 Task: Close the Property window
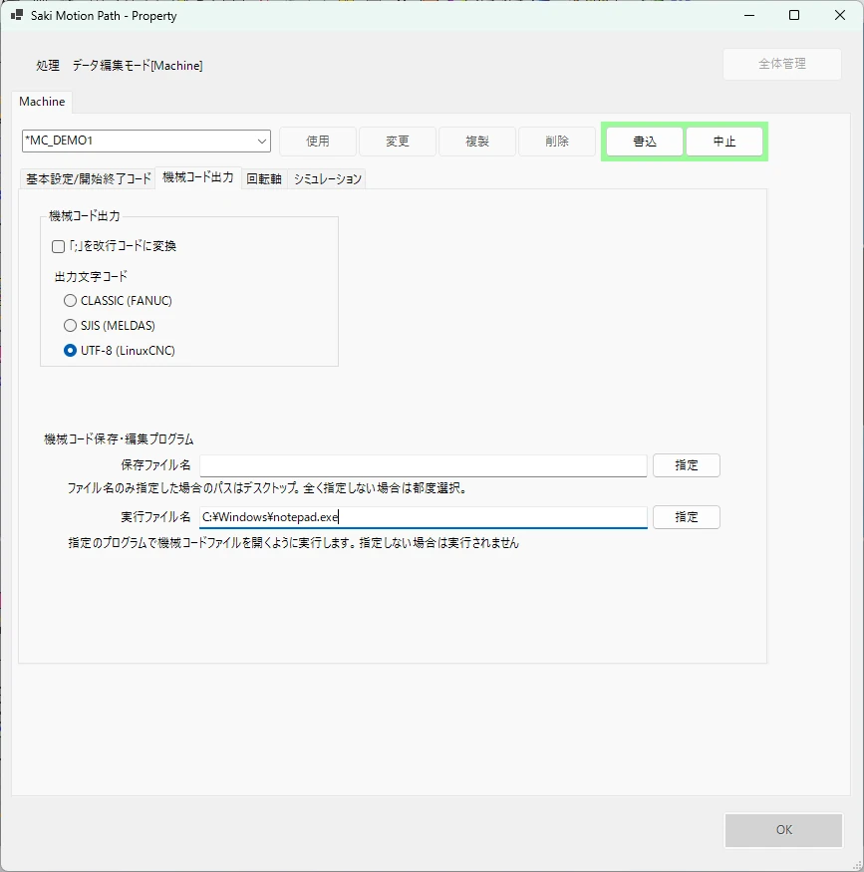click(x=840, y=16)
